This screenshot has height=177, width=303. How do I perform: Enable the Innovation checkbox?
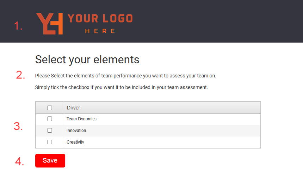click(50, 131)
